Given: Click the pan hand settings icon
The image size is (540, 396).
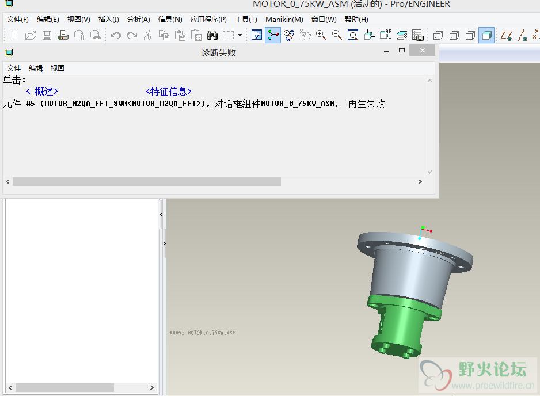Looking at the screenshot, I should coord(305,35).
